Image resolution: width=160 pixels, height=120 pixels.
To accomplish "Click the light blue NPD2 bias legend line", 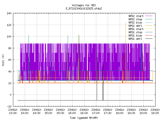I will click(149, 22).
